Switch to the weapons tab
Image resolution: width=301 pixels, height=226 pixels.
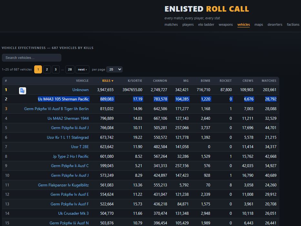point(226,24)
